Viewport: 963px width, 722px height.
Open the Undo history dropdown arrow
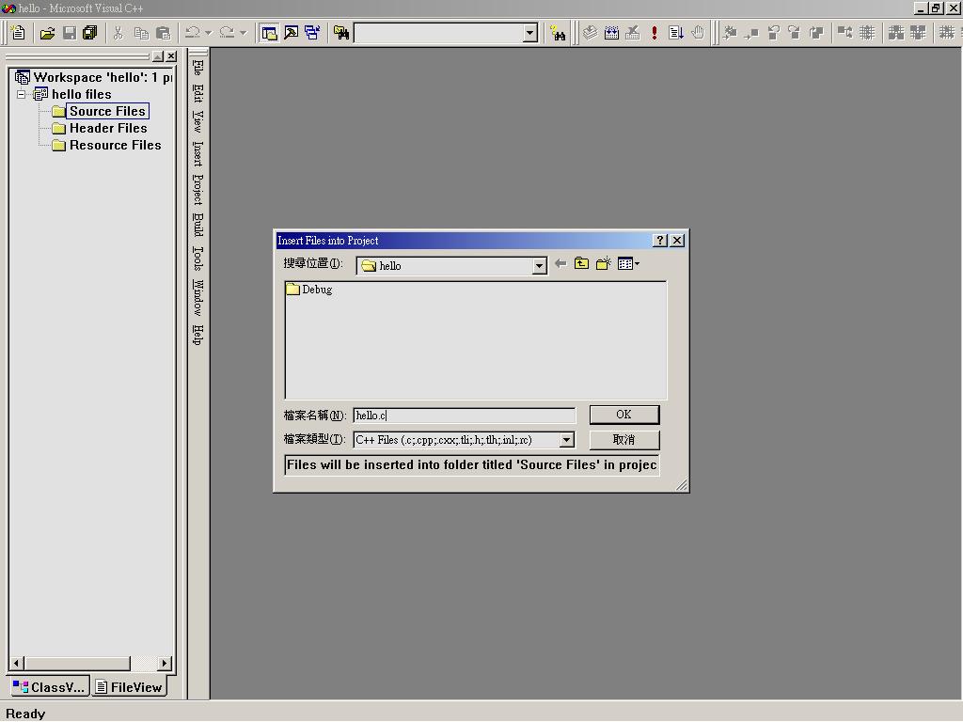click(208, 33)
